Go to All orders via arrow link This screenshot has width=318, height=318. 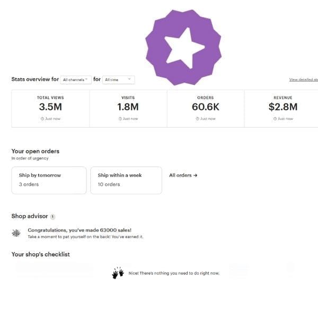(183, 175)
